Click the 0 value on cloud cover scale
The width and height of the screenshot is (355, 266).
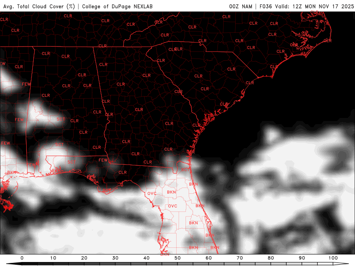tap(22, 258)
